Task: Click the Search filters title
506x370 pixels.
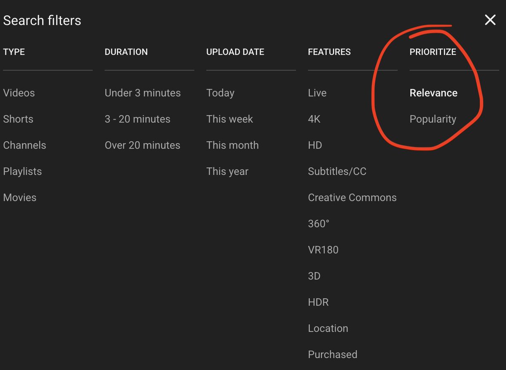Action: click(42, 20)
